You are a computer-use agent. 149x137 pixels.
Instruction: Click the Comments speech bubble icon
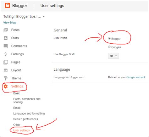tap(6, 46)
